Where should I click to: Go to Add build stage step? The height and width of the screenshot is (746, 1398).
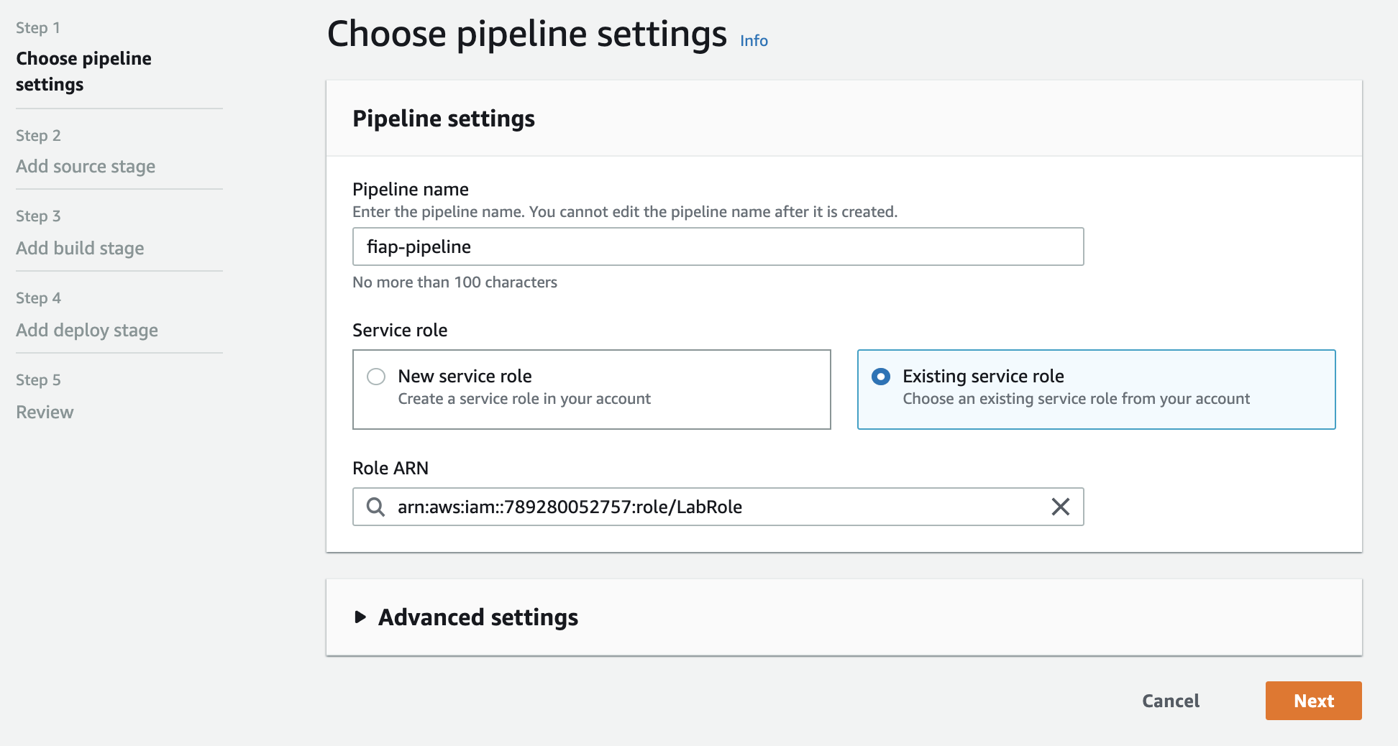80,249
